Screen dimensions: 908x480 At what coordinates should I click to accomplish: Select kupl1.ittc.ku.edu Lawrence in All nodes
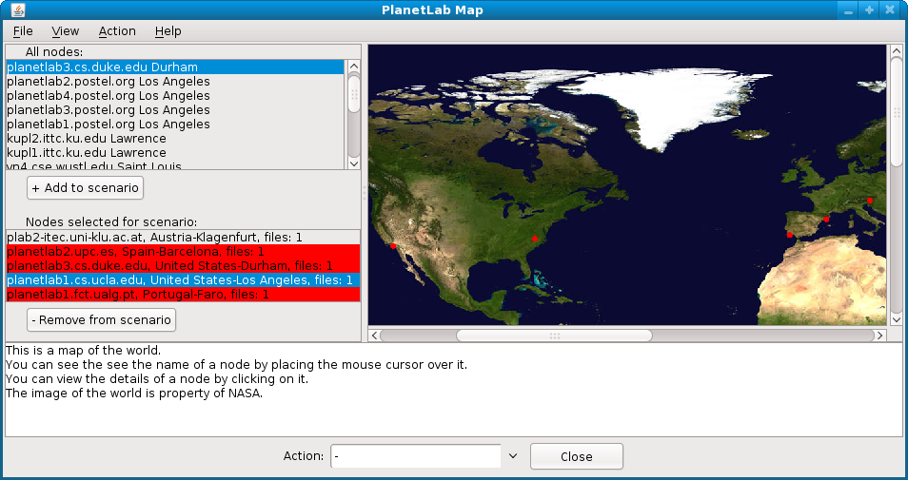pyautogui.click(x=87, y=153)
